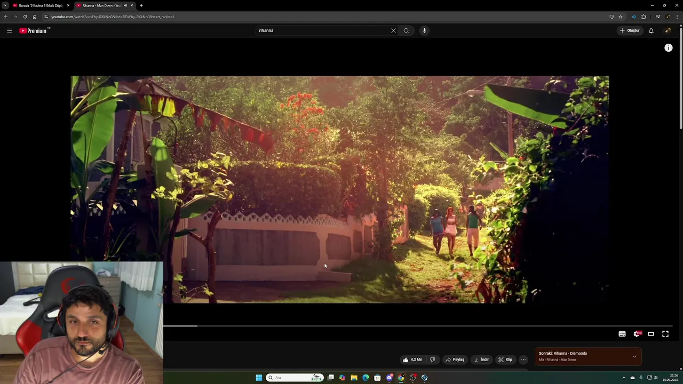View site information icon in address bar
The width and height of the screenshot is (683, 384).
click(x=46, y=17)
